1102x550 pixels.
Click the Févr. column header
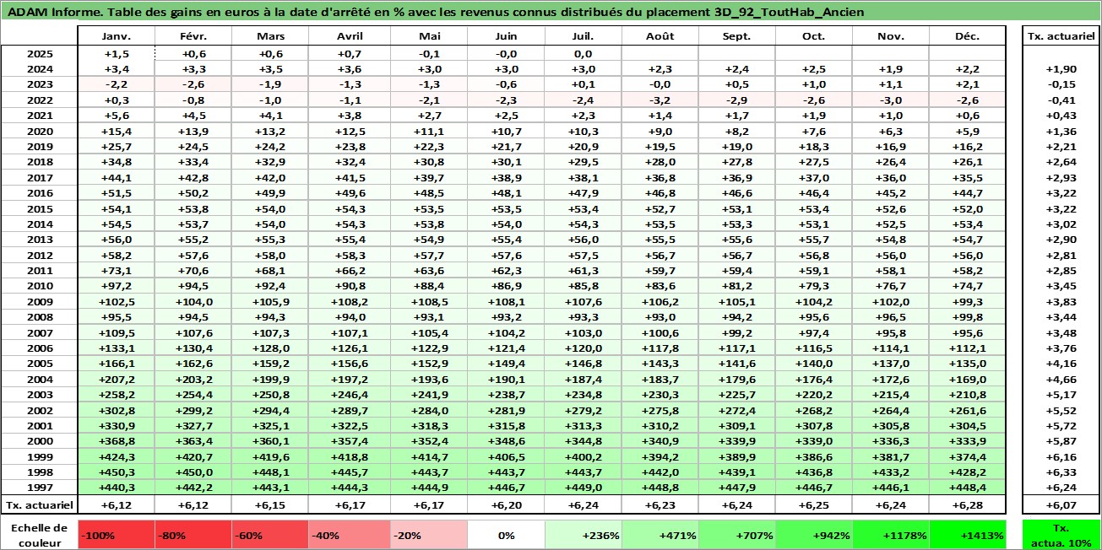(x=193, y=36)
